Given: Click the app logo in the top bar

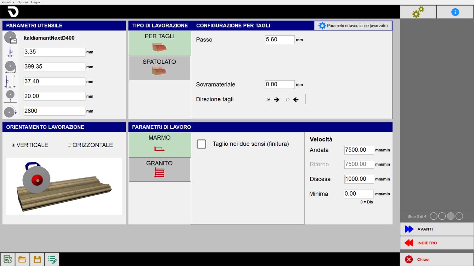Looking at the screenshot, I should [13, 12].
